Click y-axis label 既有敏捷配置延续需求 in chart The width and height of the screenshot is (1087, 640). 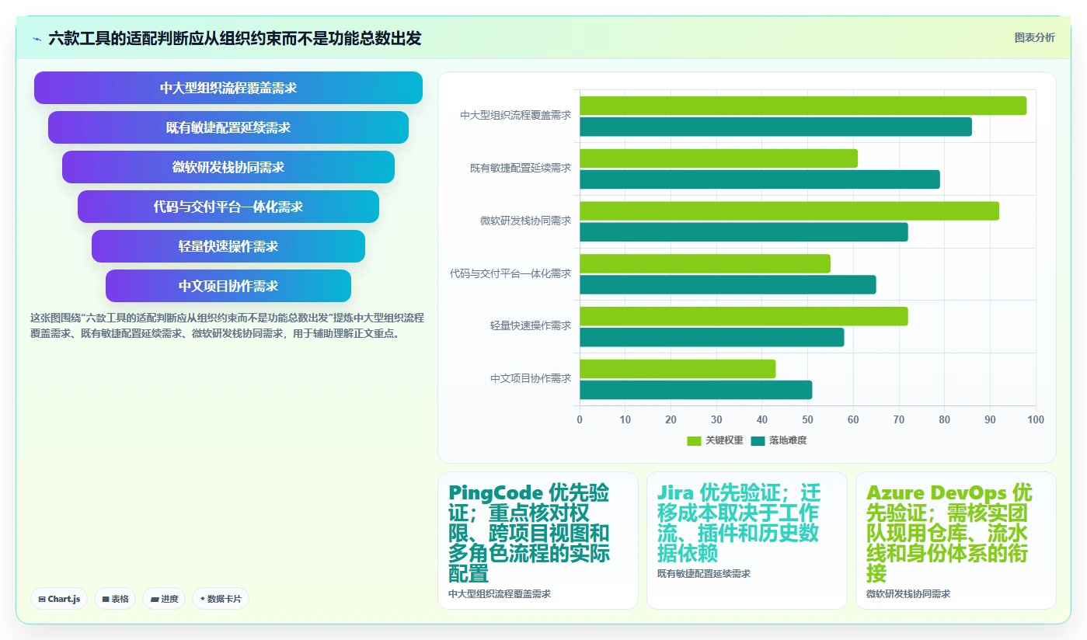520,168
